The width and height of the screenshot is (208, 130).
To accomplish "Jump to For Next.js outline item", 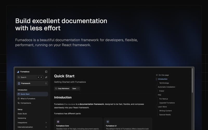I will coord(164,99).
